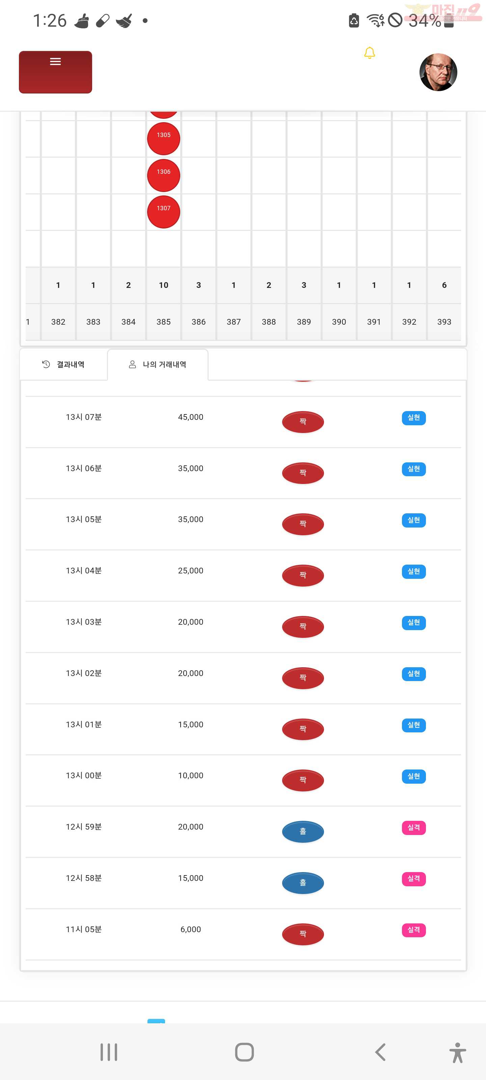Switch to 나의 거래내역 tab
The image size is (486, 1080).
point(158,364)
